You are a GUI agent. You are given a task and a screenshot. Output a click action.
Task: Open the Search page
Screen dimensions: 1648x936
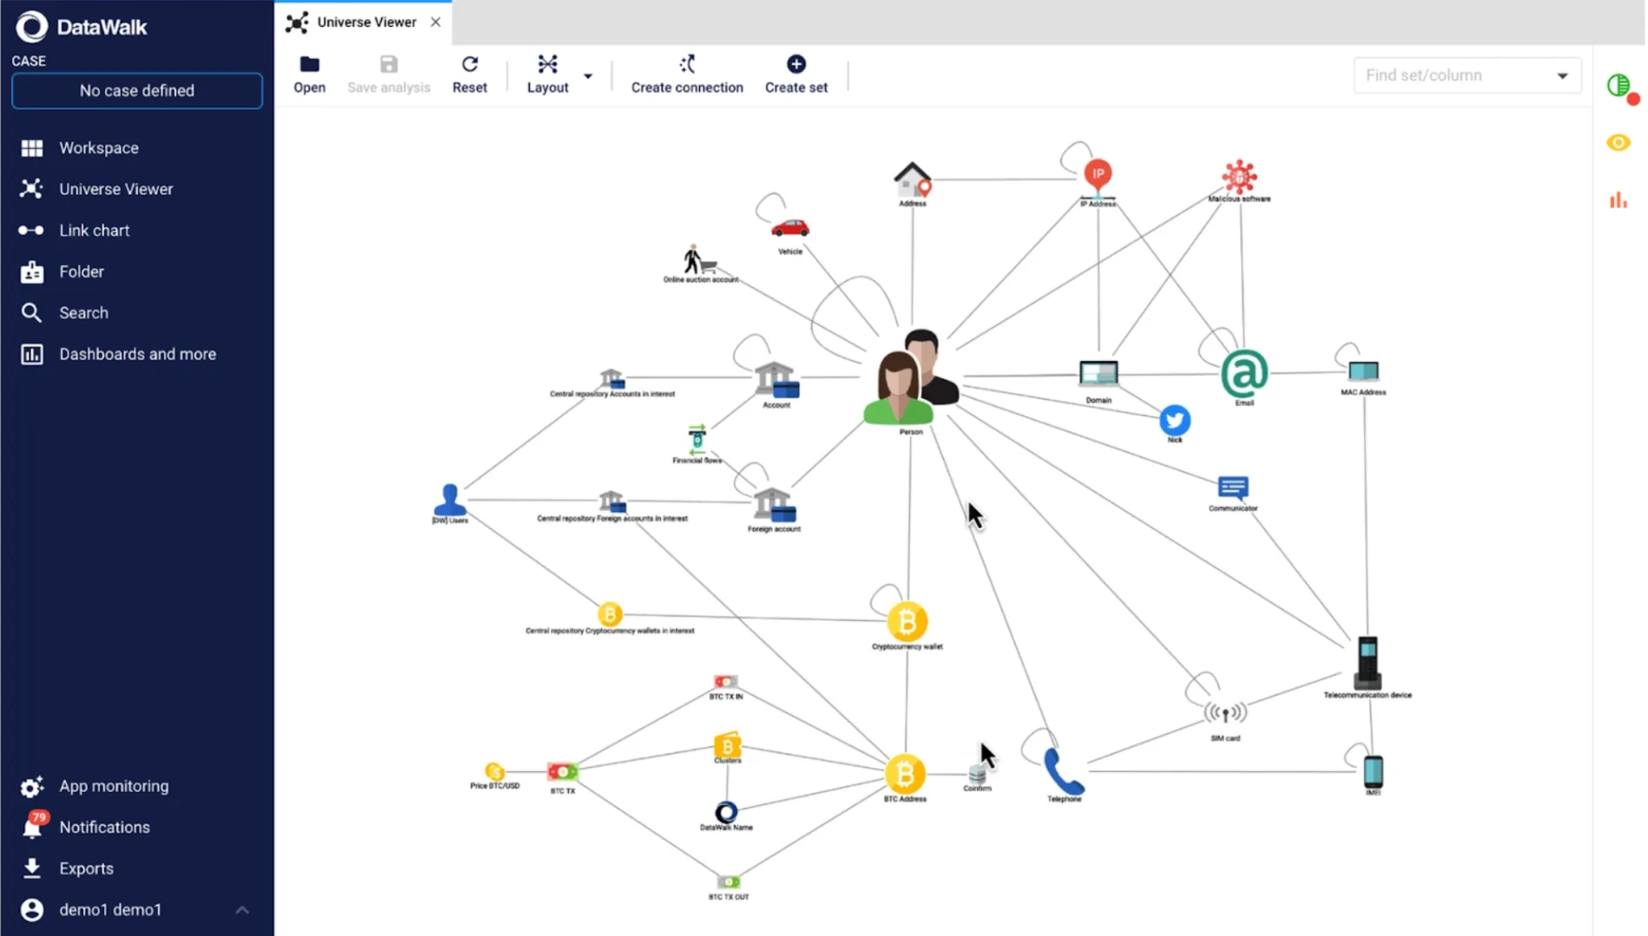[x=83, y=313]
